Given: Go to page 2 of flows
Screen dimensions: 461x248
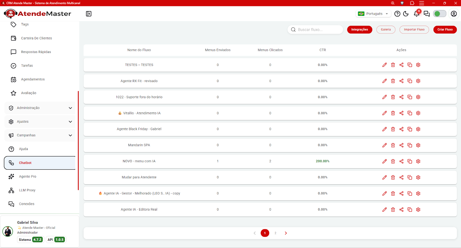Looking at the screenshot, I should coord(275,233).
